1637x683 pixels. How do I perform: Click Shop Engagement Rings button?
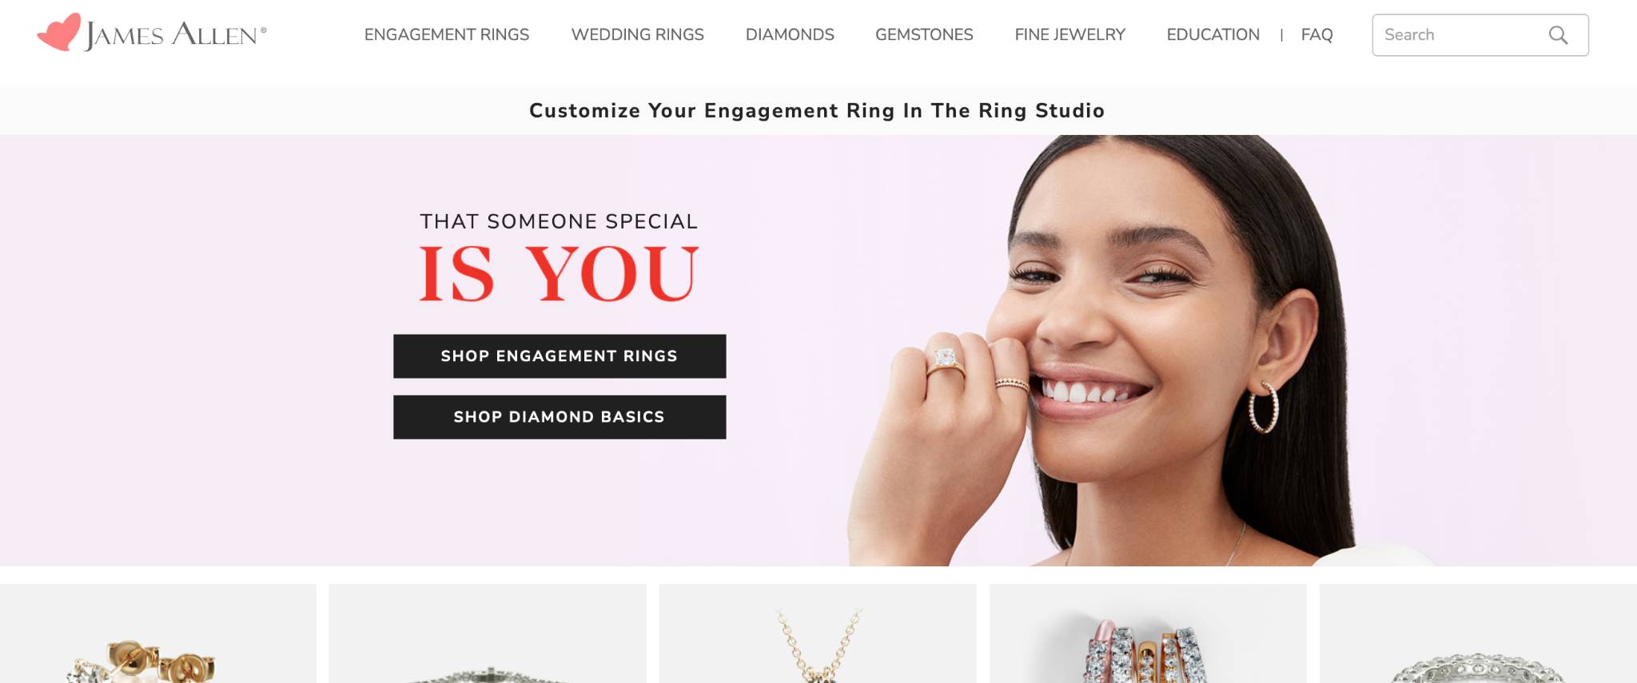pos(560,356)
